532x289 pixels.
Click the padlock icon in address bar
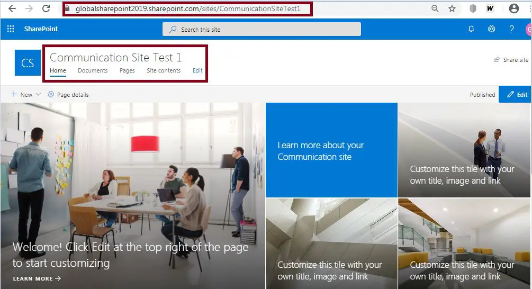pyautogui.click(x=67, y=8)
